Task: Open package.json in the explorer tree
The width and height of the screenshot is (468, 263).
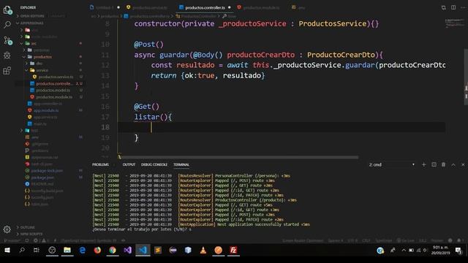Action: [x=42, y=178]
